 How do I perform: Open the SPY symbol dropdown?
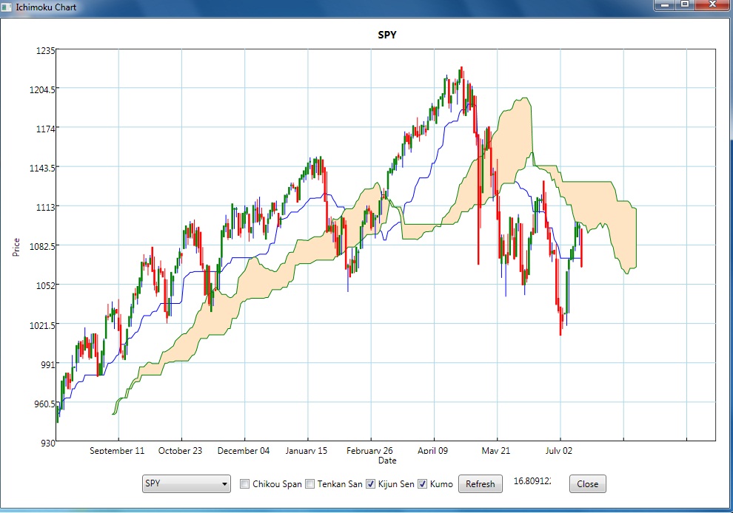[x=186, y=484]
